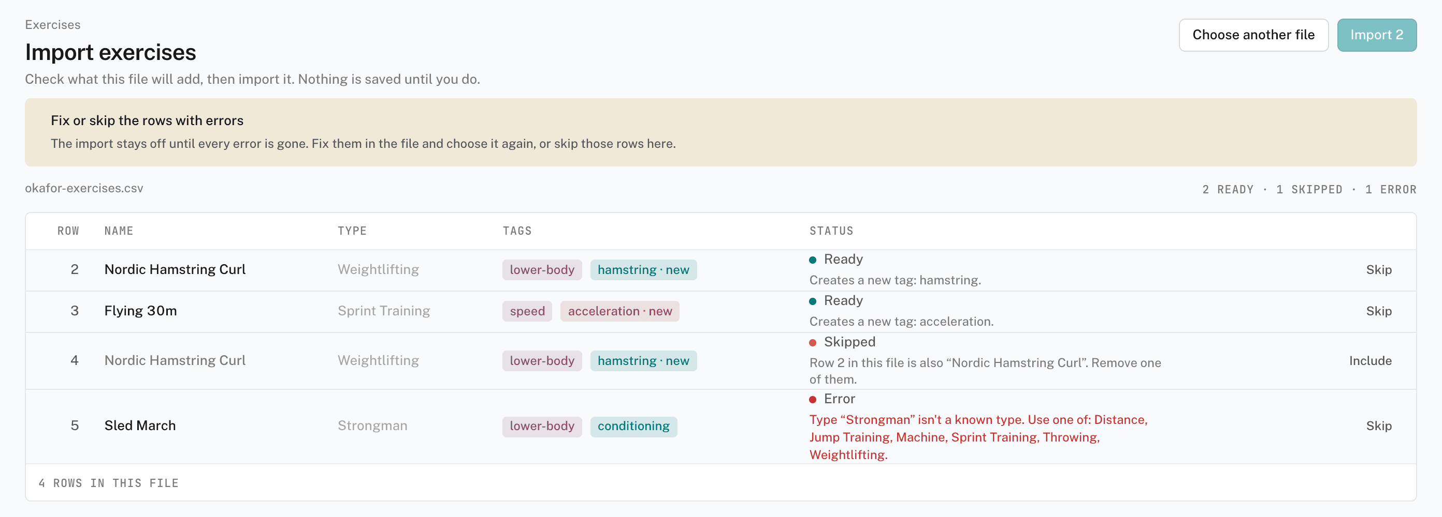Click the Import exercises page title
The width and height of the screenshot is (1442, 517).
[110, 53]
